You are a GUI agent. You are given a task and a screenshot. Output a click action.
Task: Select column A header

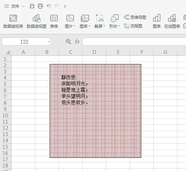(x=23, y=52)
